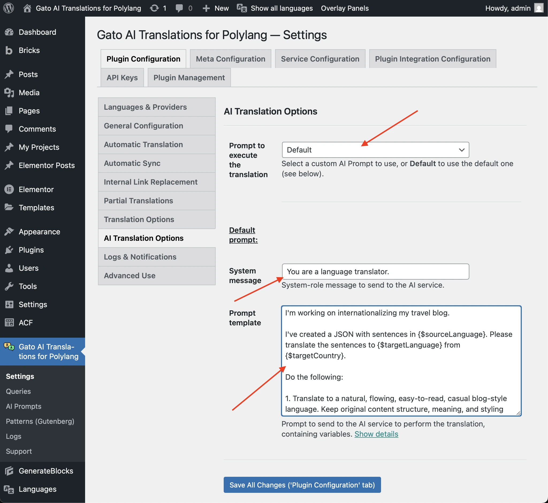Switch to the API Keys tab
548x503 pixels.
pos(122,78)
